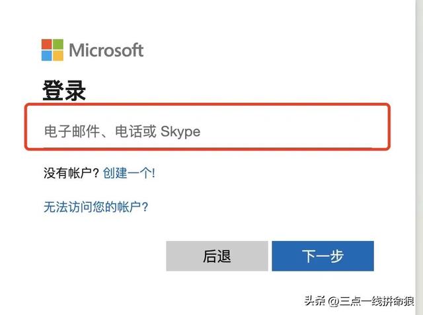Click the Microsoft wordmark text
The height and width of the screenshot is (315, 423).
point(106,50)
